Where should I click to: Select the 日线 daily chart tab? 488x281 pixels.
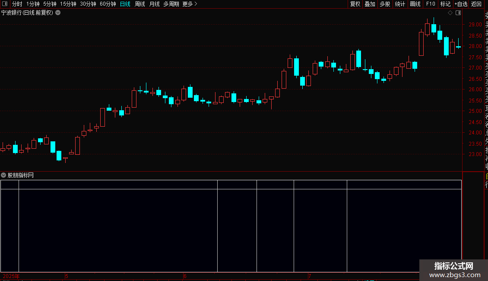[125, 4]
